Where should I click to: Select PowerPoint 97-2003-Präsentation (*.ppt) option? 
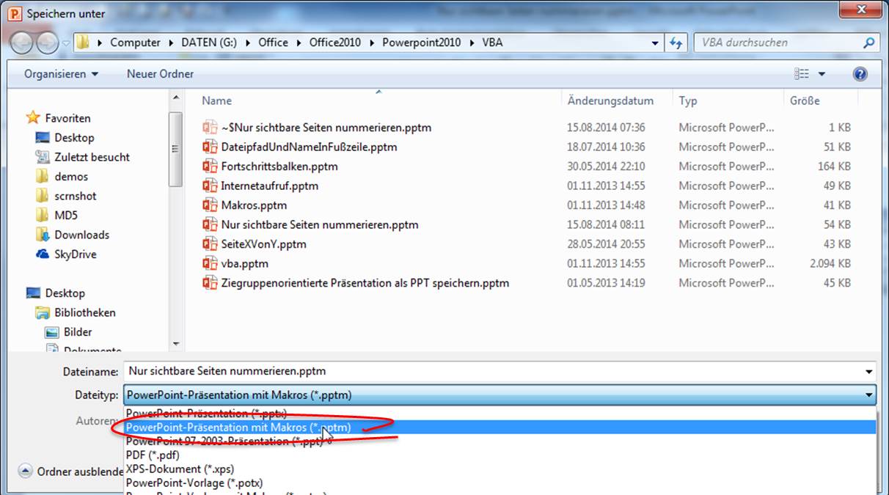tap(224, 441)
